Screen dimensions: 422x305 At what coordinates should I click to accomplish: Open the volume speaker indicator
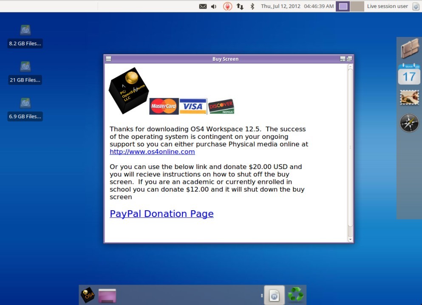[214, 6]
